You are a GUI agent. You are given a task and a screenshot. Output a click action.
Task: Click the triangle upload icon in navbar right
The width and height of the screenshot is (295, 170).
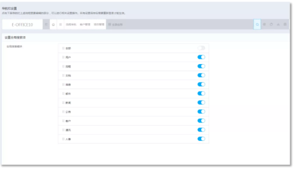click(x=278, y=25)
